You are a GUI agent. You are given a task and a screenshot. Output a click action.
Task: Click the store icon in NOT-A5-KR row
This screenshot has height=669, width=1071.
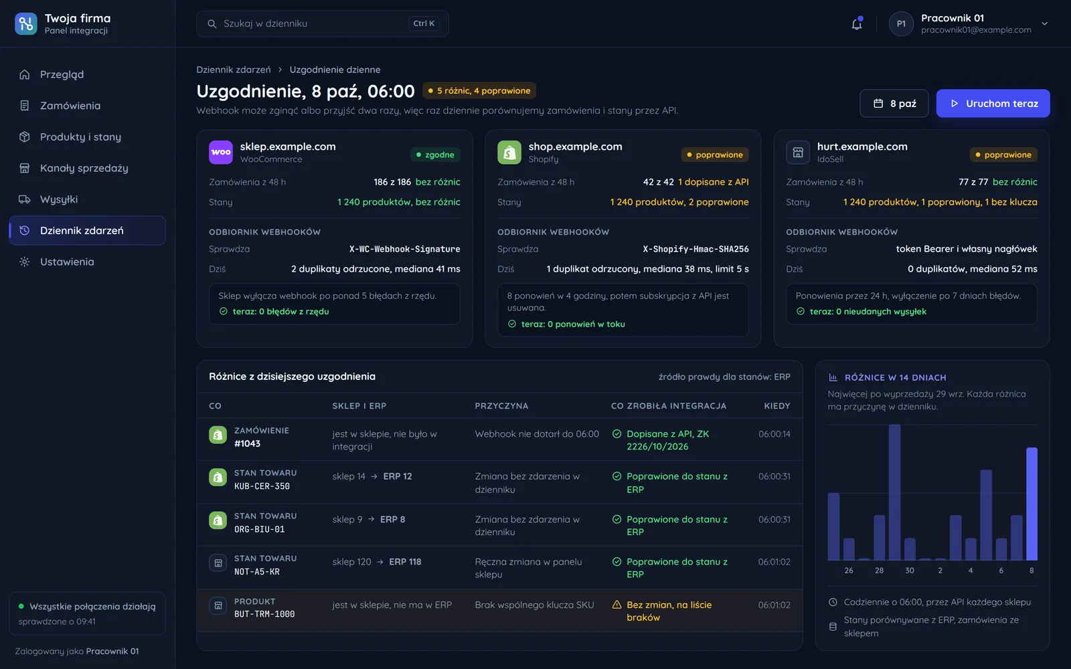(218, 563)
